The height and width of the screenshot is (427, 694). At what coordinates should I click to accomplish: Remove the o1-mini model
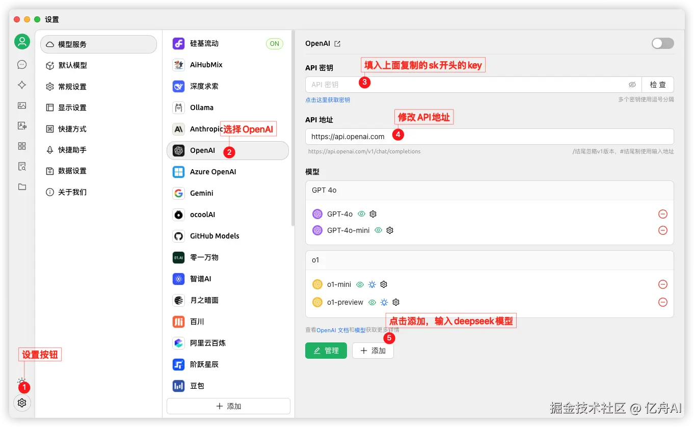[663, 284]
